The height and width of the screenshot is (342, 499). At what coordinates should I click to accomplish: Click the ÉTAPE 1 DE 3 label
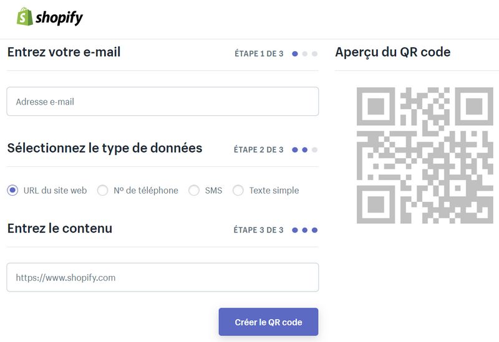[258, 54]
